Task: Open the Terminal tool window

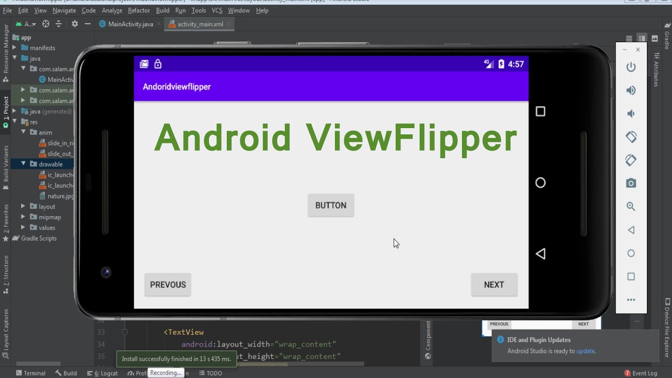Action: point(30,373)
